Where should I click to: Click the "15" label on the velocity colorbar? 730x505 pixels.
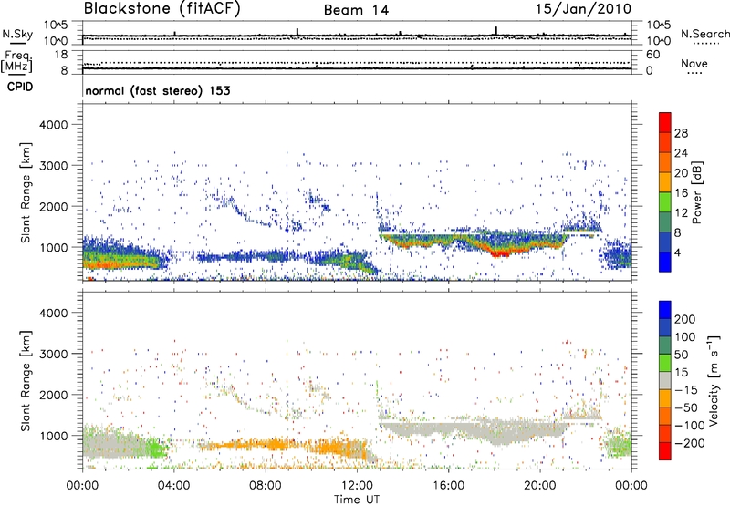(x=681, y=373)
